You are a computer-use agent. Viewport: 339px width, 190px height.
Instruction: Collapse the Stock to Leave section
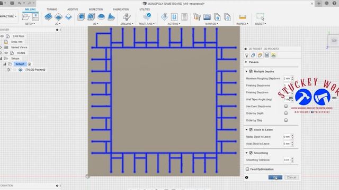click(246, 130)
